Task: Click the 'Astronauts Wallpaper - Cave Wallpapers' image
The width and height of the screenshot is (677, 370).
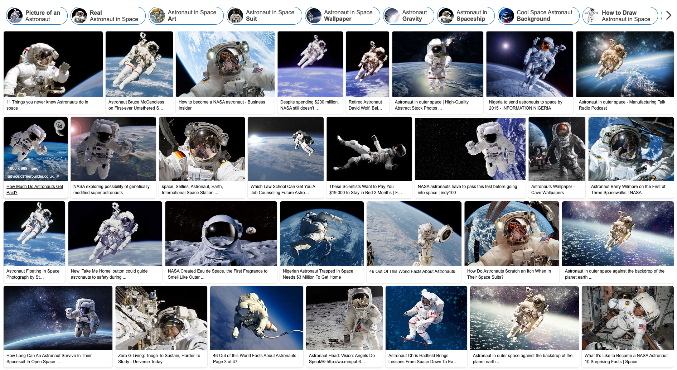Action: [557, 149]
